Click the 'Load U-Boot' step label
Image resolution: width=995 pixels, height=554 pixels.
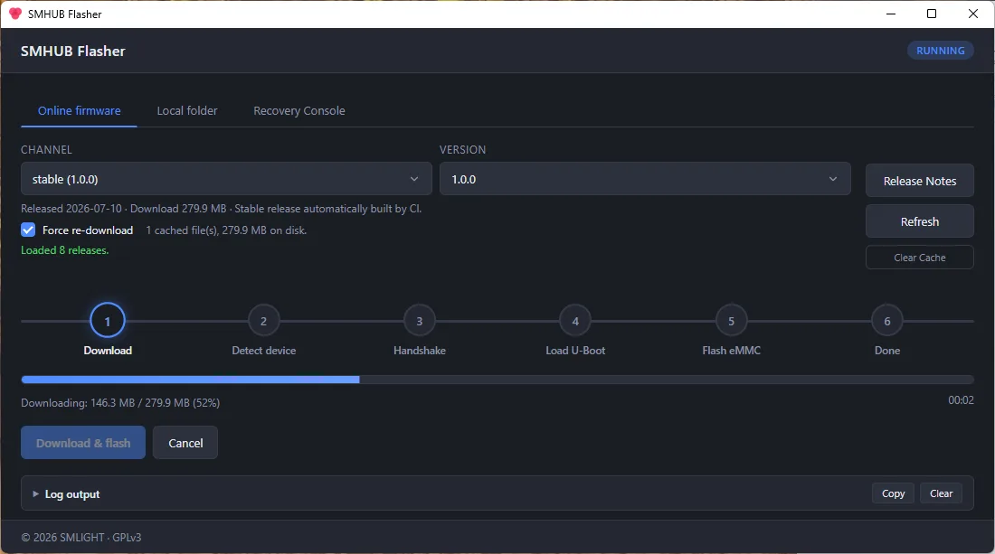coord(575,351)
